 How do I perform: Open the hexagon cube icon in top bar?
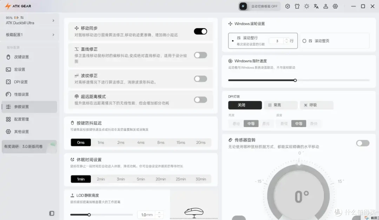coord(288,6)
